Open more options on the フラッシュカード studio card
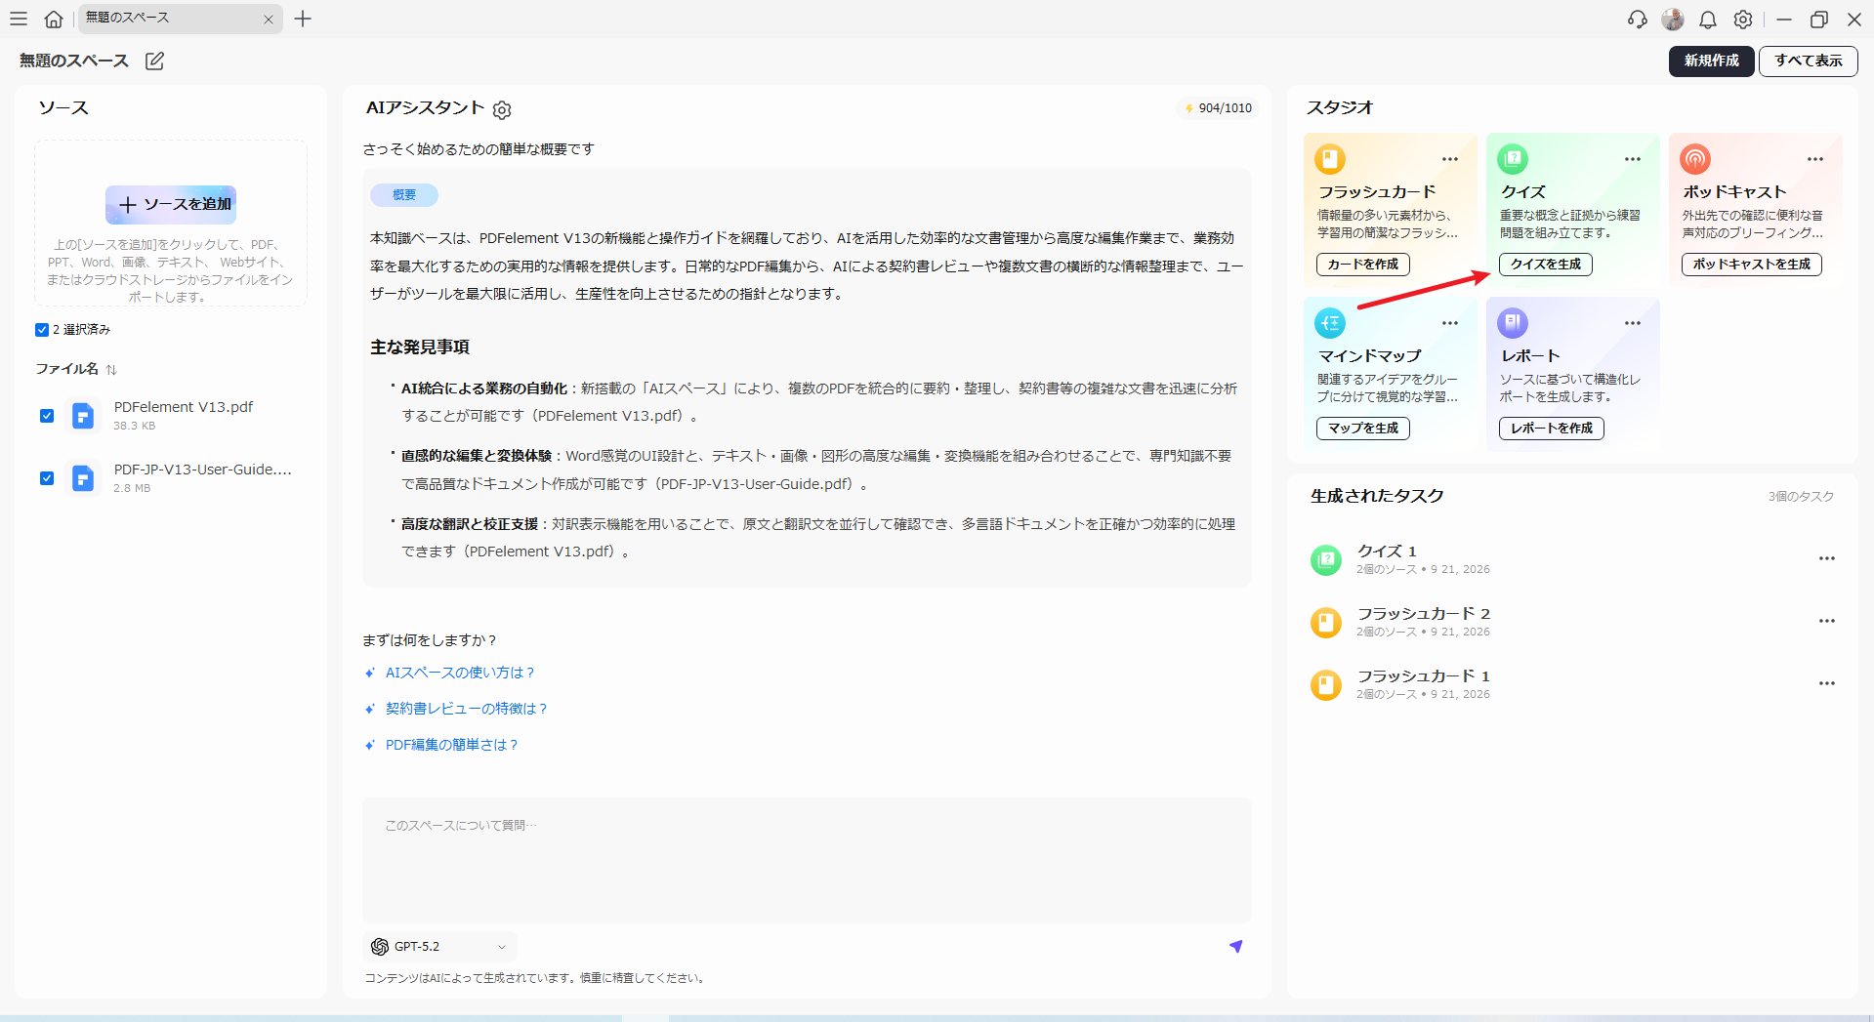Viewport: 1874px width, 1022px height. pos(1450,159)
